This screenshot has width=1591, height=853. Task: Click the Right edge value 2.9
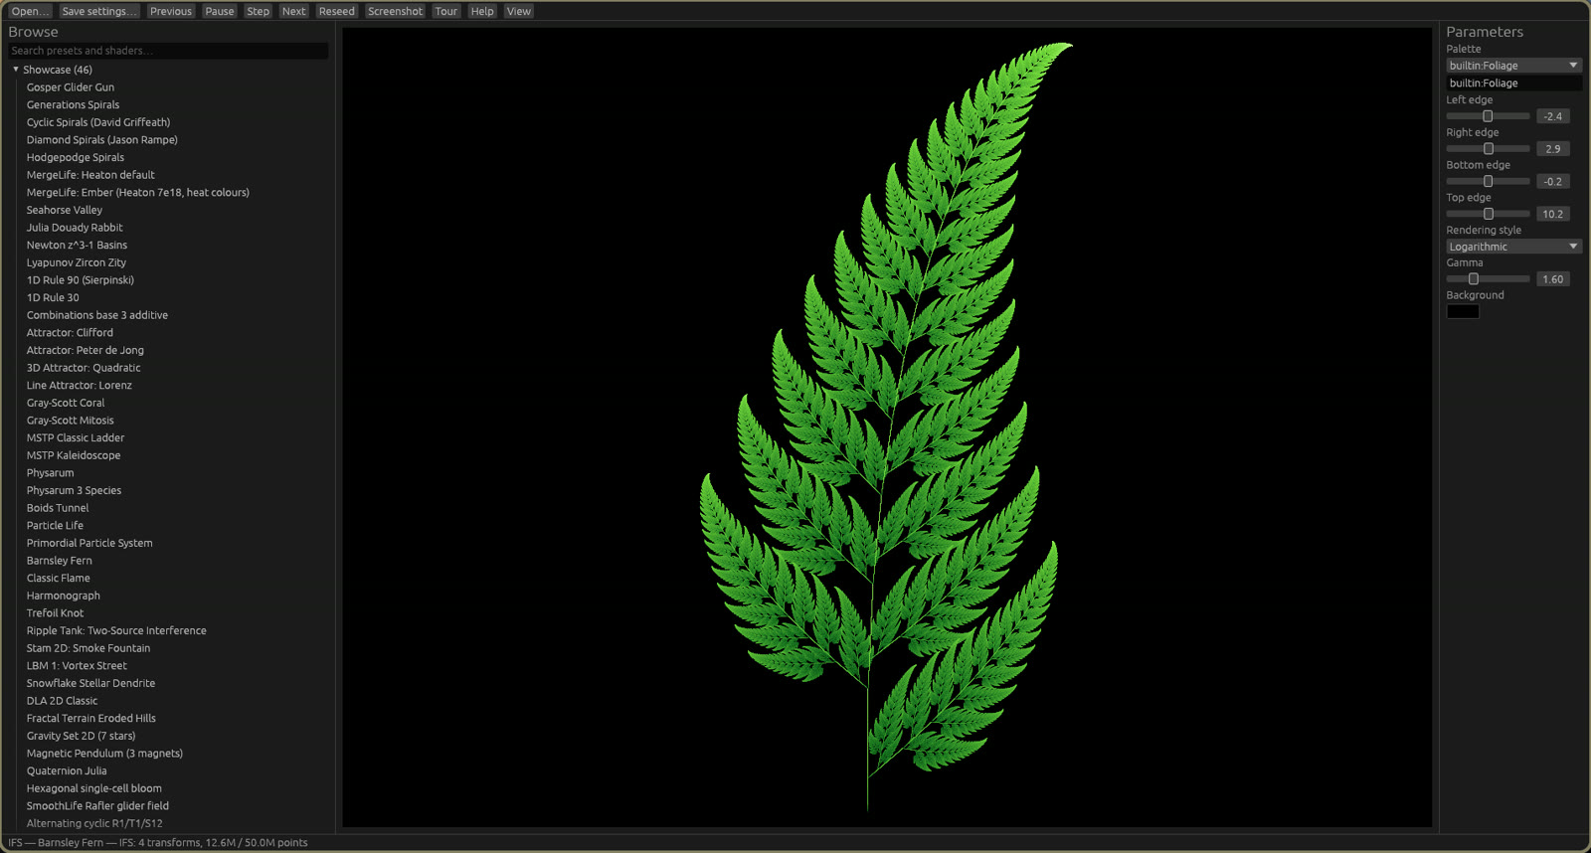(x=1553, y=149)
